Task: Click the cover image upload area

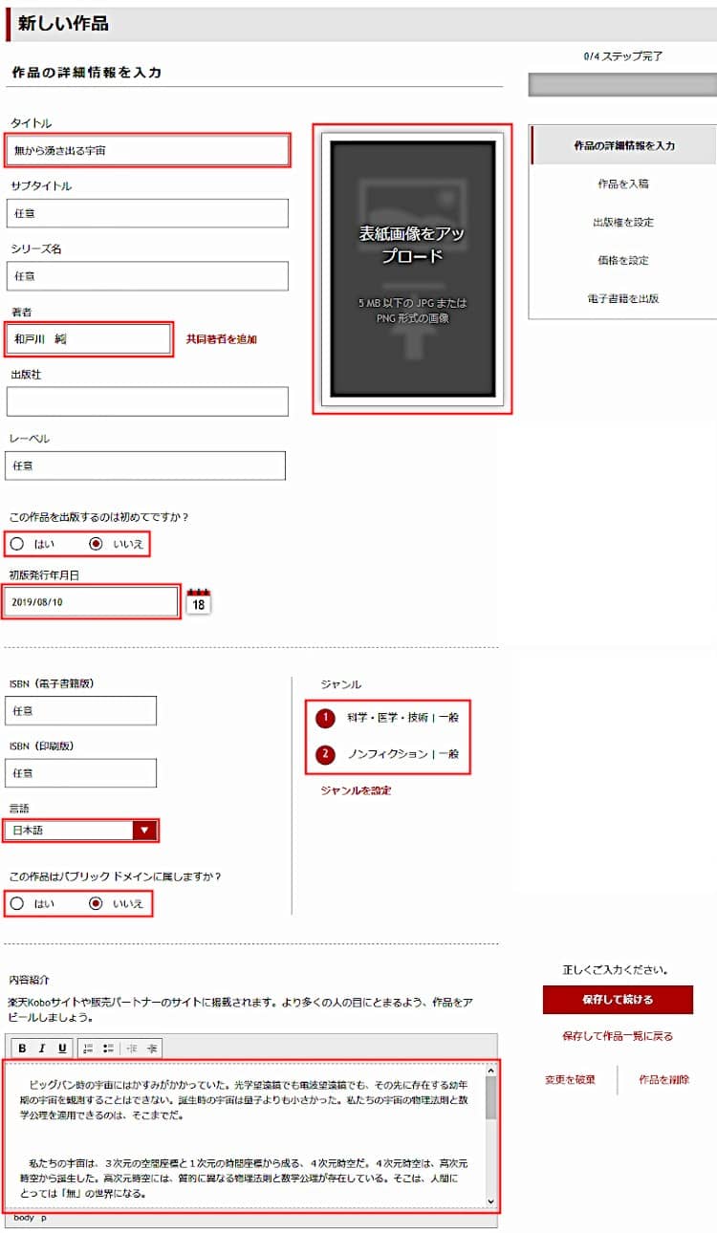Action: pos(413,269)
